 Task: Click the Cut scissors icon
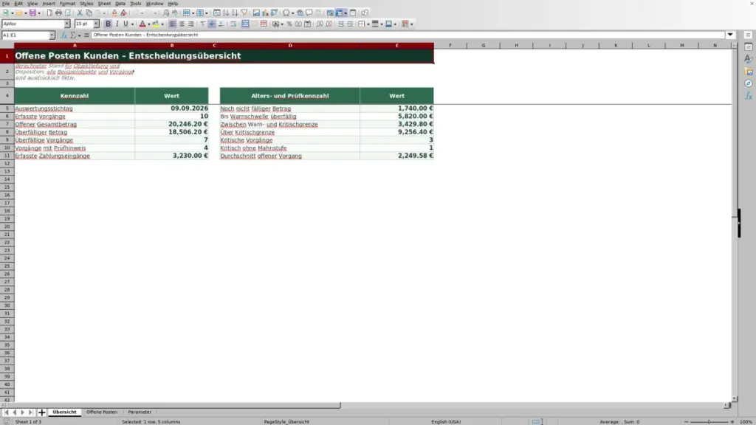(80, 13)
